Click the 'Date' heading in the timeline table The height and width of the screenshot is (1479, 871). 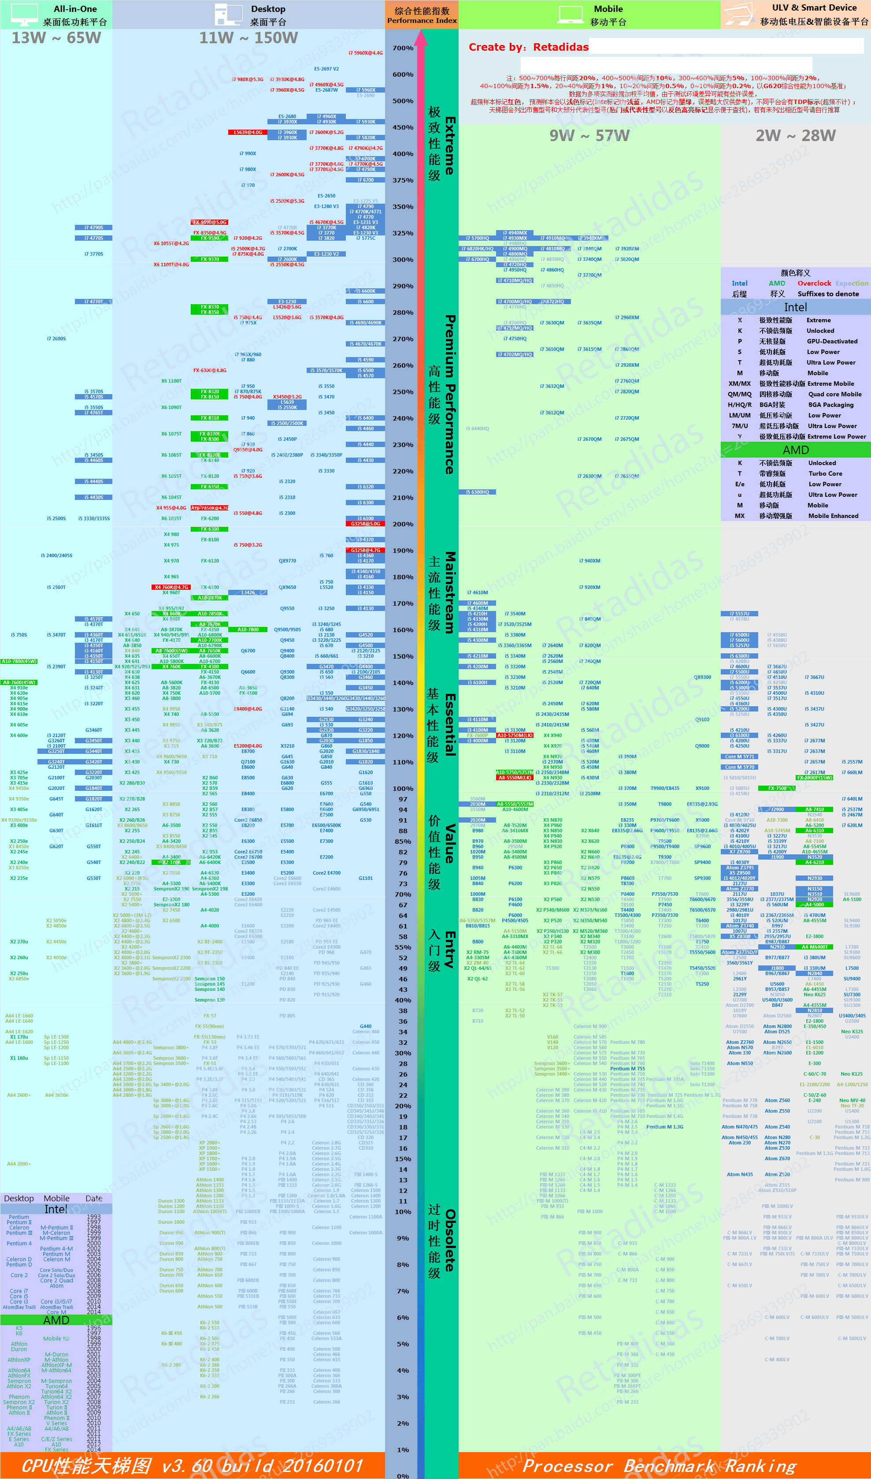(94, 1198)
